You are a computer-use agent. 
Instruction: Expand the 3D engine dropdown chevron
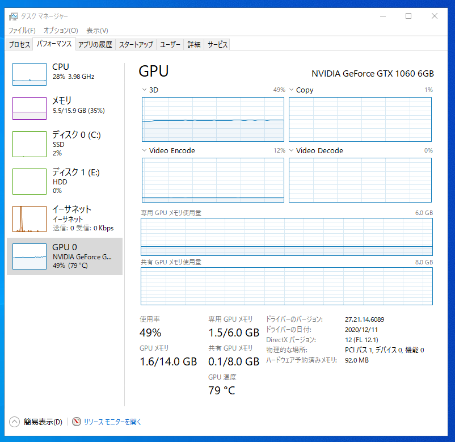point(144,90)
